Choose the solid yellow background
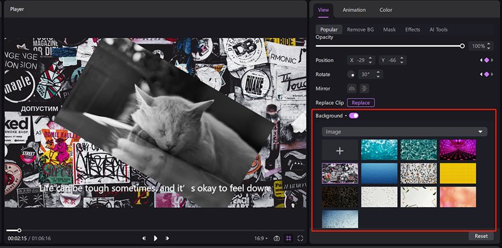Screen dimensions: 502x248 458,173
